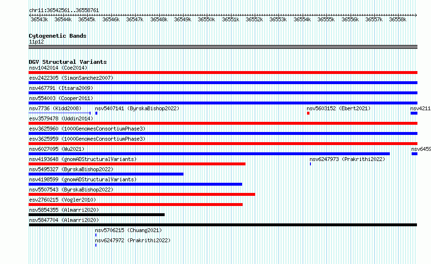The image size is (431, 264).
Task: Open nsv6247973 (Prakrithi2022) label
Action: click(347, 159)
